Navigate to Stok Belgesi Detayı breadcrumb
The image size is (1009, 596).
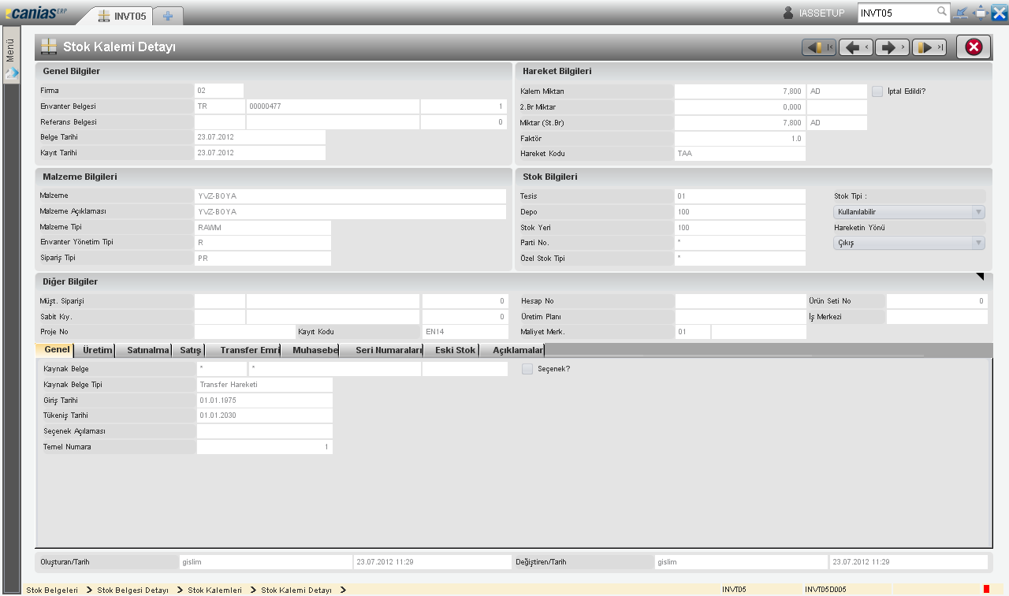click(133, 590)
